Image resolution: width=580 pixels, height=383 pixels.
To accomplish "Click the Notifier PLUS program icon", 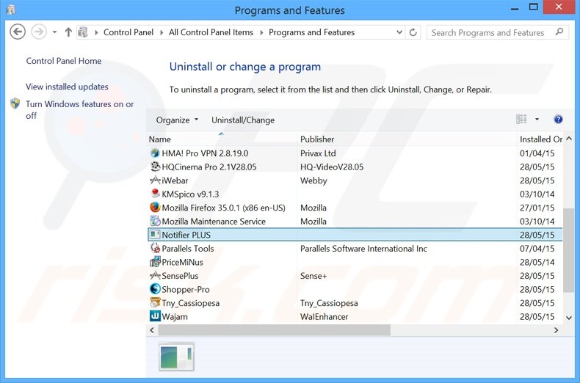I will point(155,235).
